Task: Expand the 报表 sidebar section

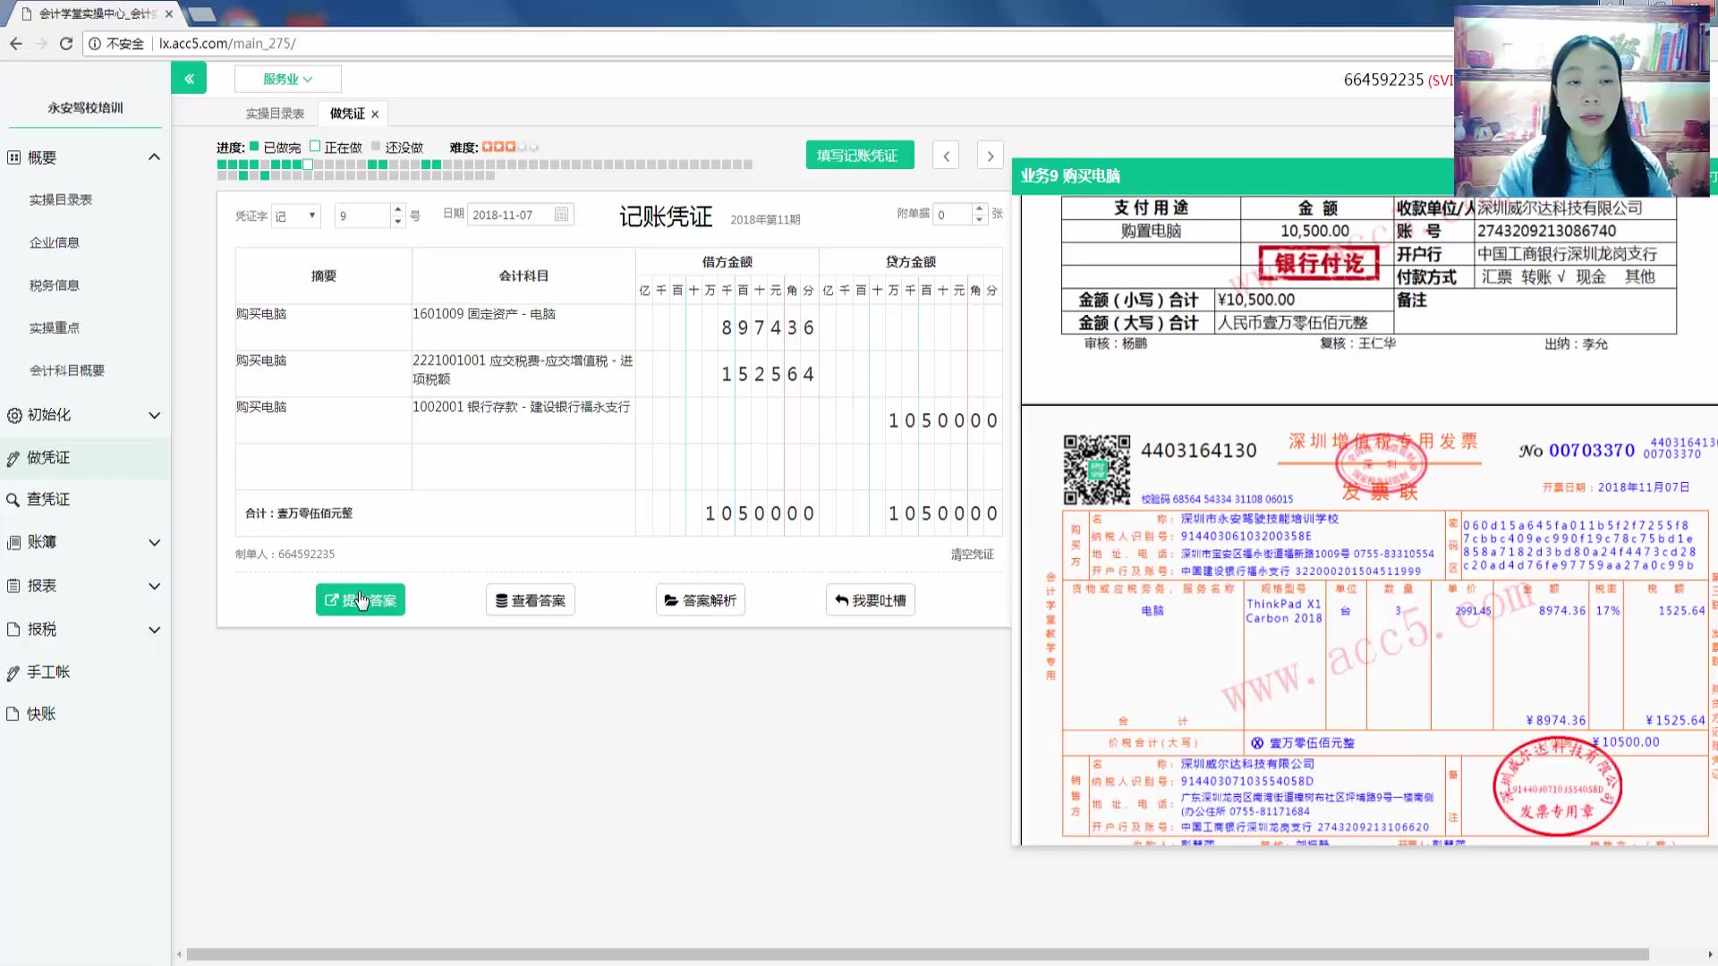Action: click(154, 586)
